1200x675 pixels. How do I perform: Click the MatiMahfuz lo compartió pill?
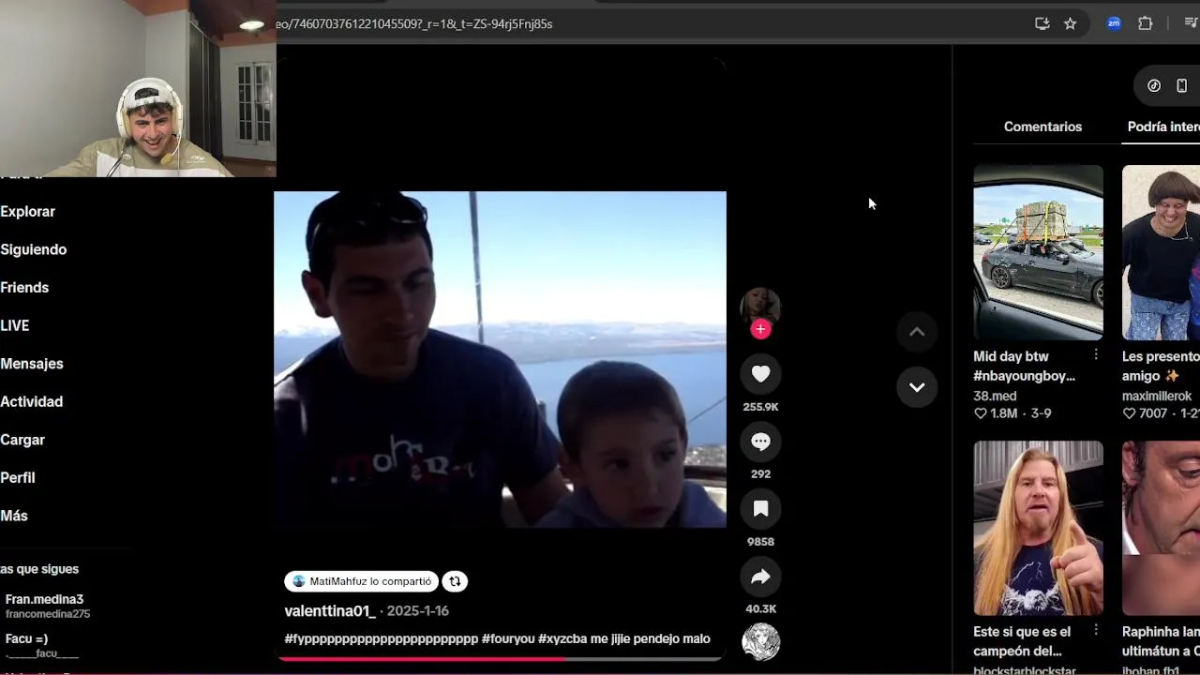(361, 581)
